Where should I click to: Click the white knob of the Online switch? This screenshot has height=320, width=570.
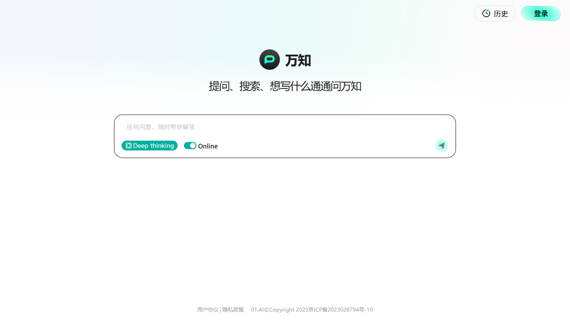coord(193,146)
